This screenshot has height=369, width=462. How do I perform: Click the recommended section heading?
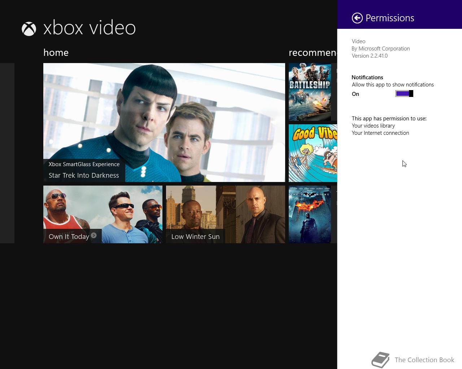[313, 53]
